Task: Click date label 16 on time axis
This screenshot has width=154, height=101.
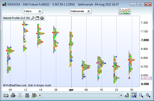Action: (101, 90)
